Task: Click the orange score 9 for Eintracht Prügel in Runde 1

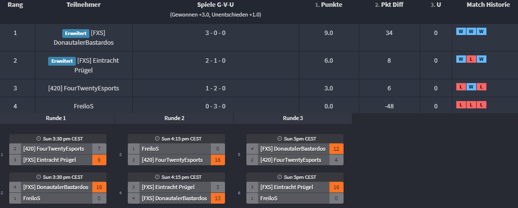Action: [99, 160]
